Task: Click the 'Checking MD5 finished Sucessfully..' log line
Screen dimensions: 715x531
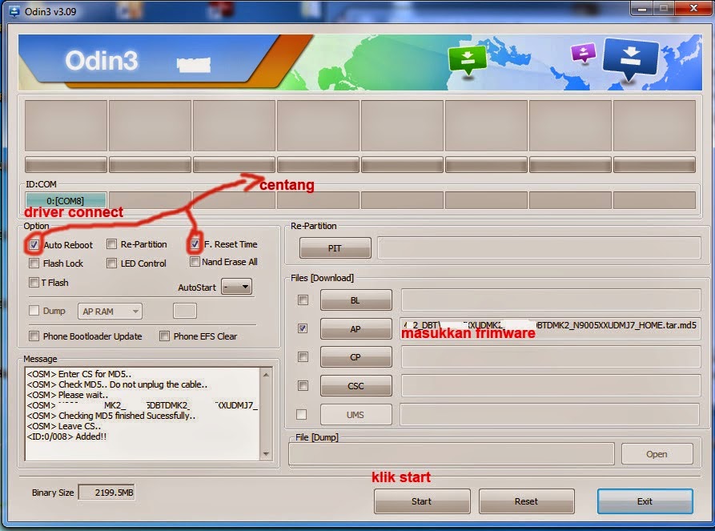Action: [111, 416]
